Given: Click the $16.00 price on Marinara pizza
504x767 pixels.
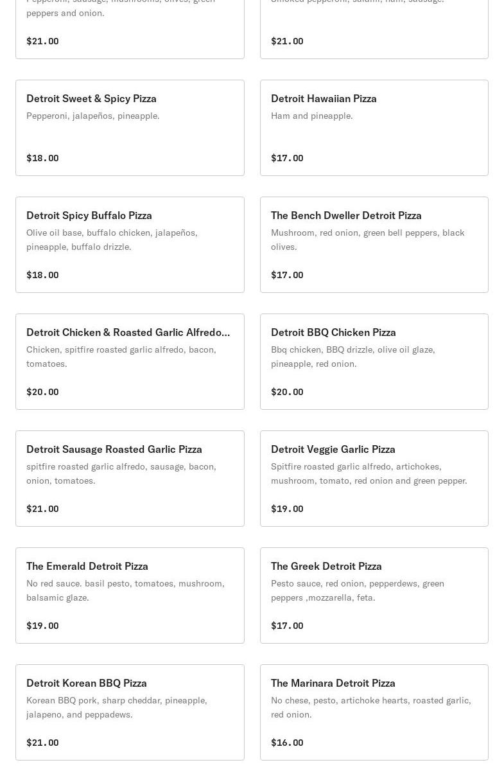Looking at the screenshot, I should point(287,743).
